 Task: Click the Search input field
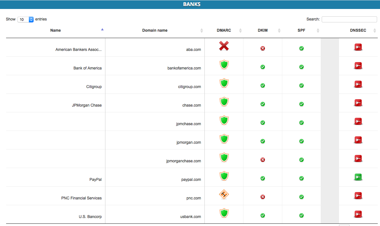[349, 19]
